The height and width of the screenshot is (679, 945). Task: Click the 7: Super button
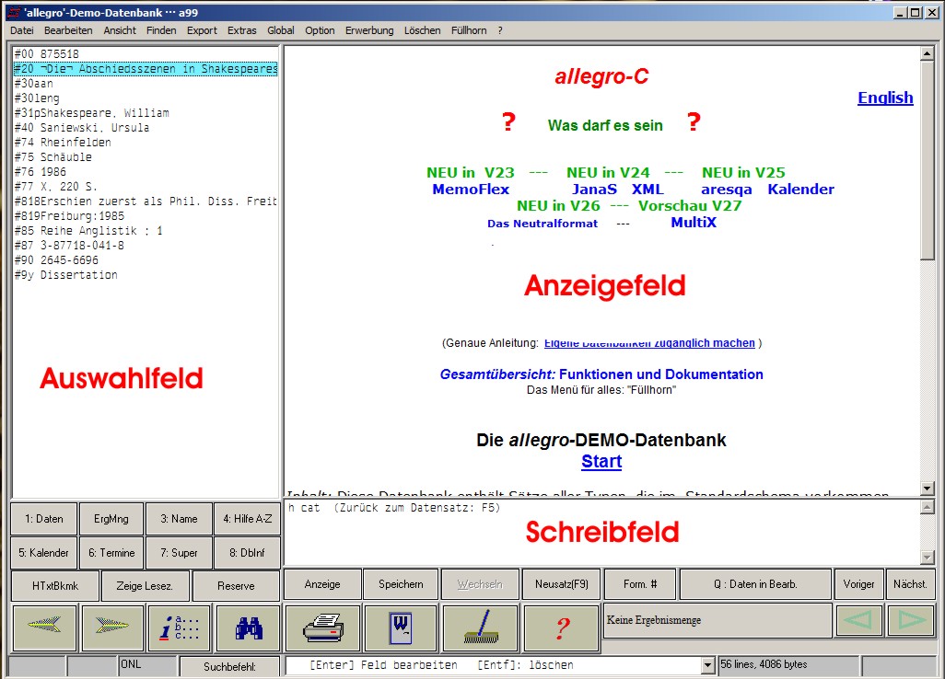179,553
